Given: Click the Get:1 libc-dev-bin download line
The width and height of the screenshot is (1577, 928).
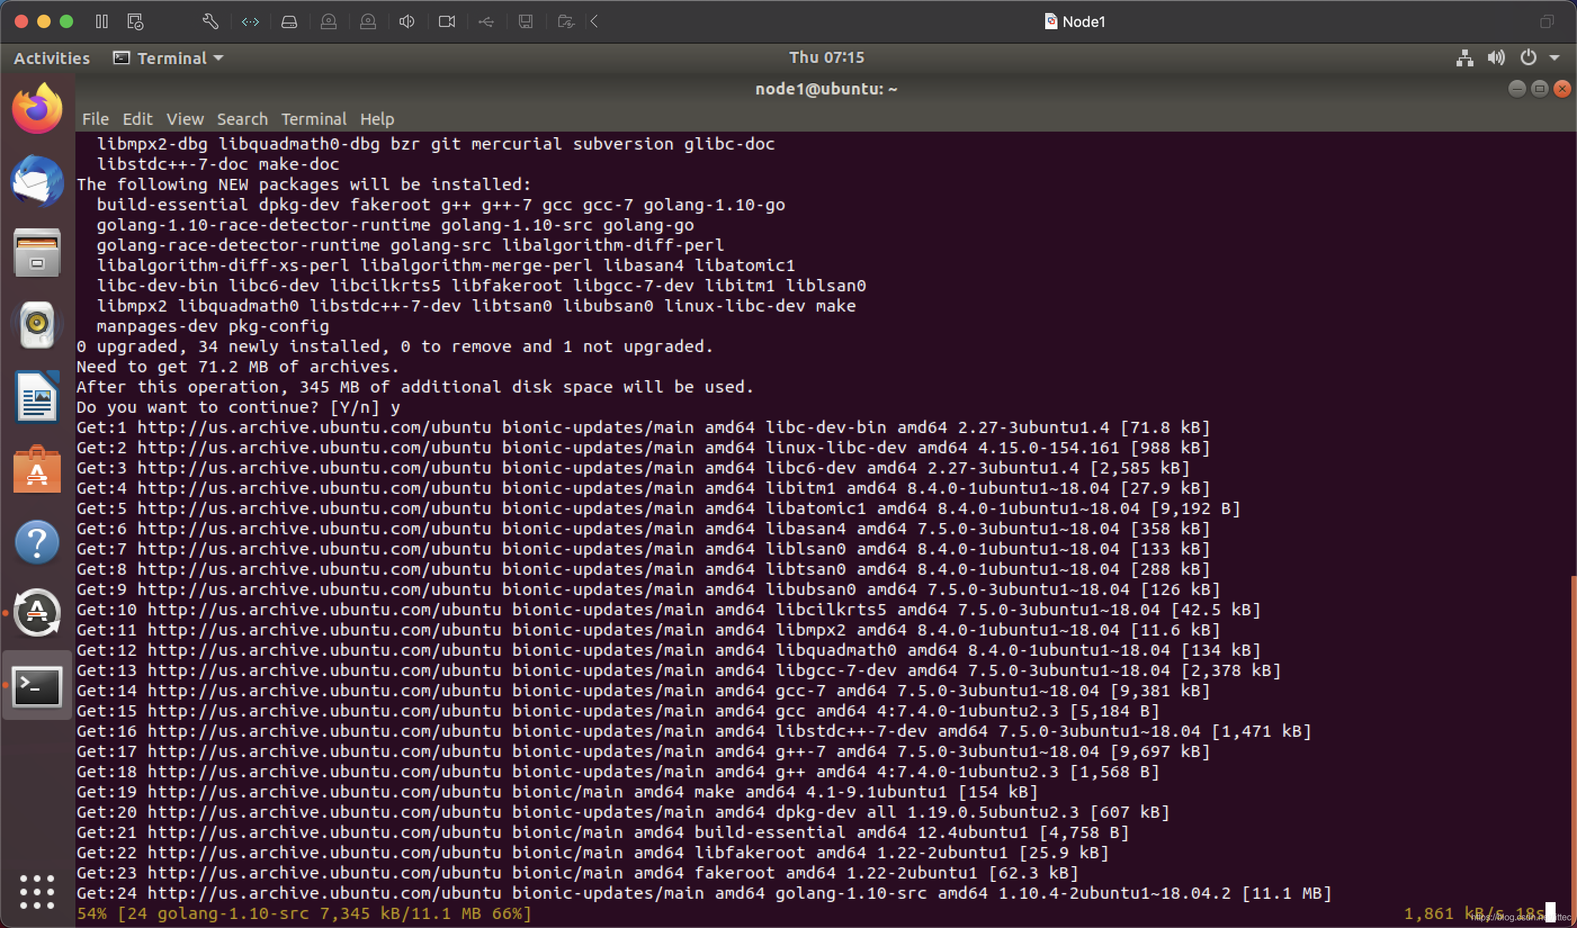Looking at the screenshot, I should click(643, 428).
